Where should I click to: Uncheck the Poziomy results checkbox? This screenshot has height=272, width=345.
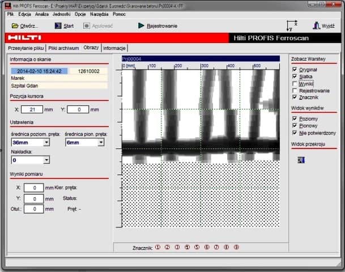[294, 118]
